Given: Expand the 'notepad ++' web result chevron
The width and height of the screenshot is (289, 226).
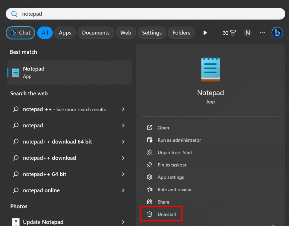Looking at the screenshot, I should pos(123,109).
